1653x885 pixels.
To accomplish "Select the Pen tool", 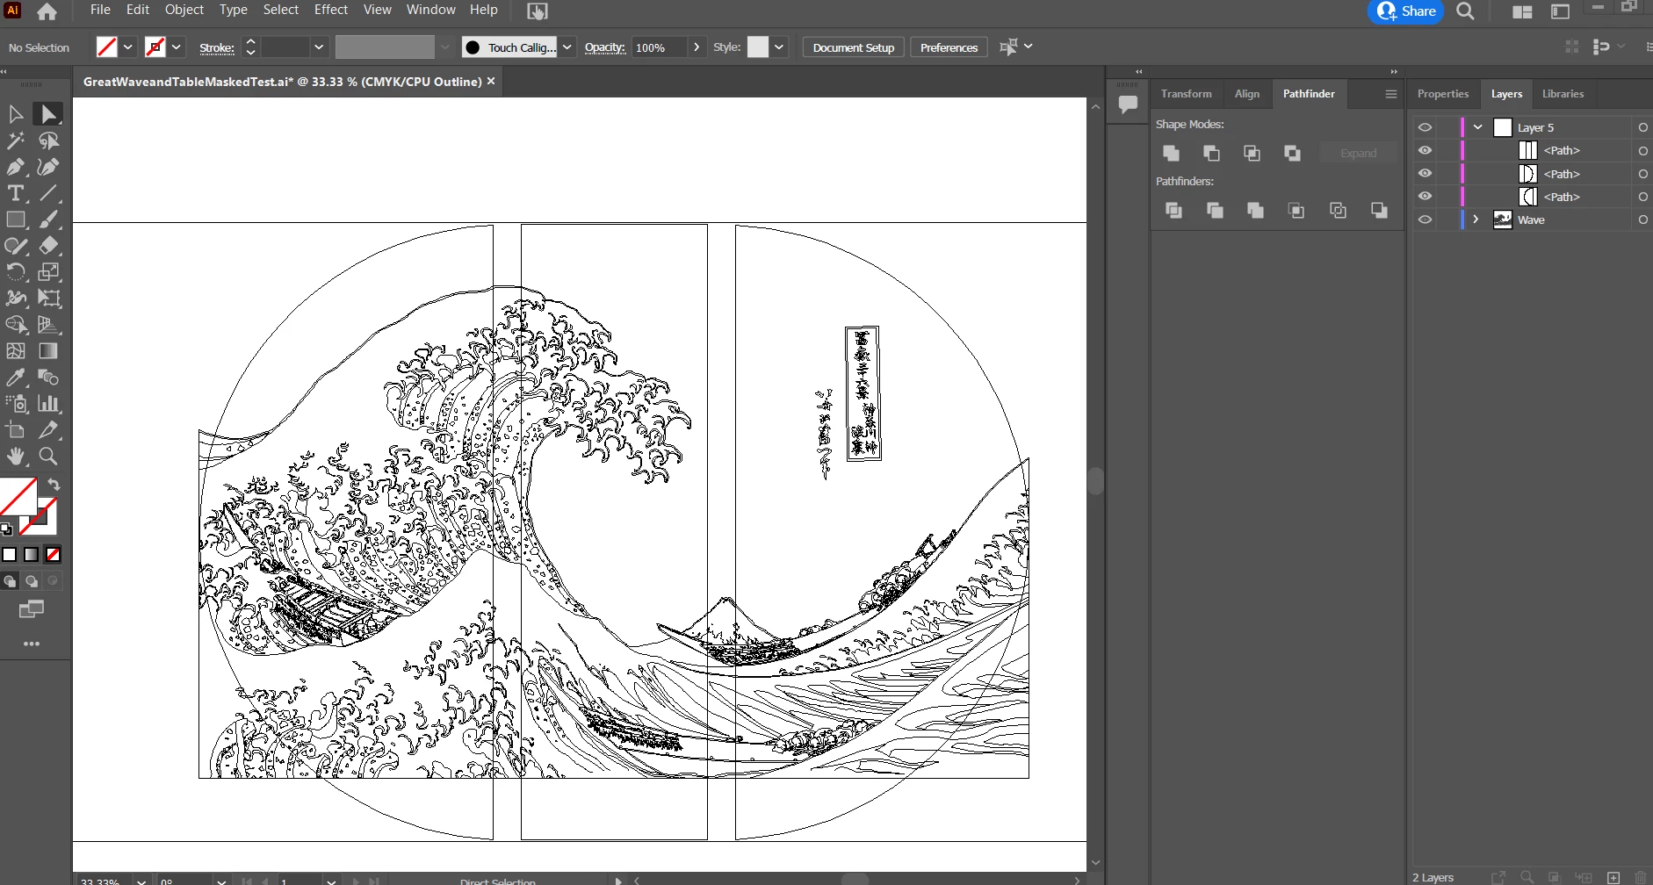I will tap(16, 167).
